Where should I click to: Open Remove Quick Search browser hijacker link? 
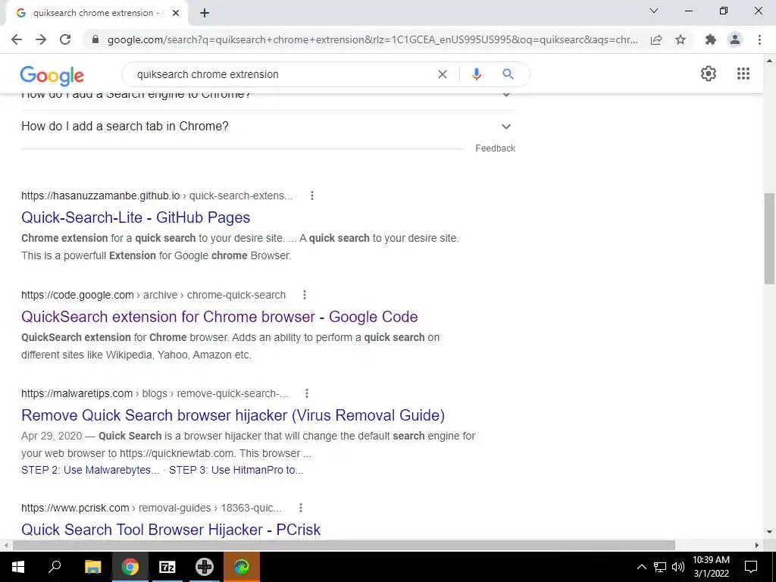[x=233, y=415]
